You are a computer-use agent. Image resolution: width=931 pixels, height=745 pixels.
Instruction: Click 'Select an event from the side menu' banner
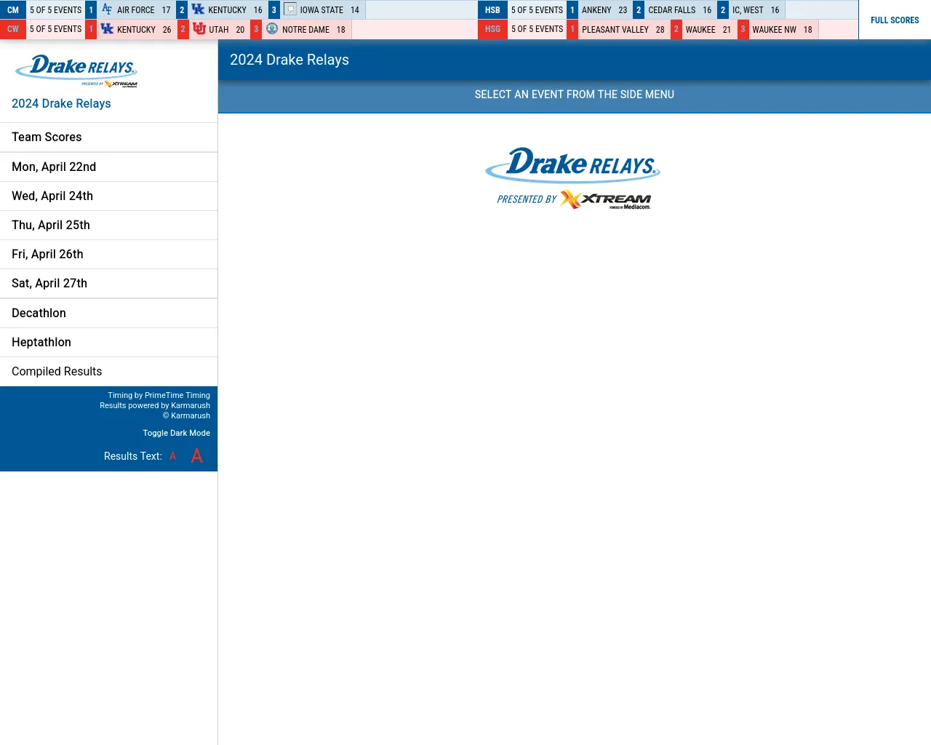(575, 95)
